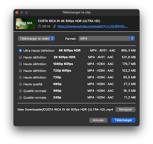The image size is (153, 144).
Task: Select the 2K 60fps HDR radio option
Action: click(20, 57)
